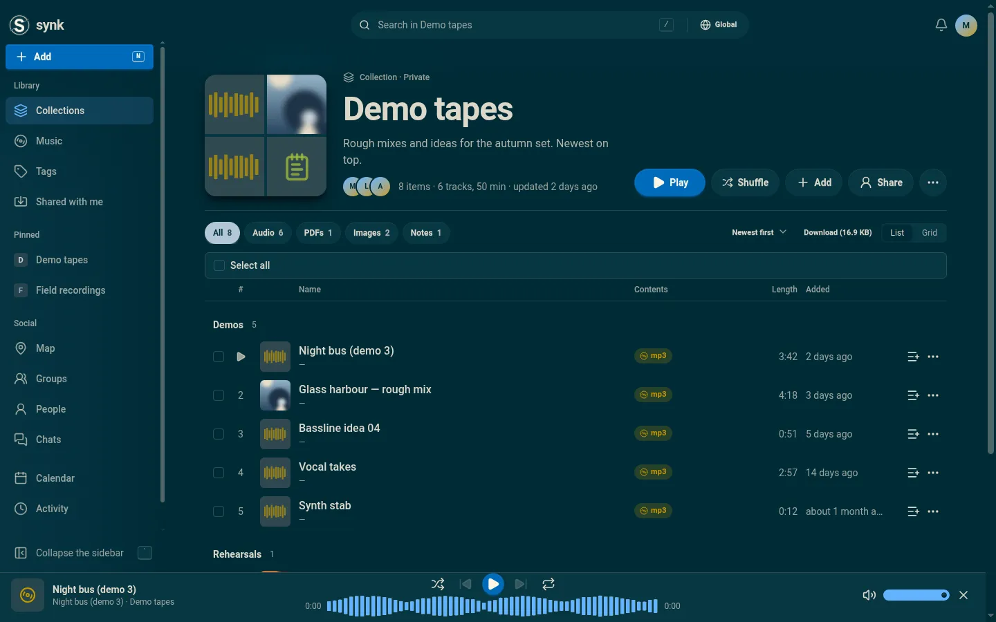
Task: Play the Night bus (demo 3) row
Action: pos(241,357)
